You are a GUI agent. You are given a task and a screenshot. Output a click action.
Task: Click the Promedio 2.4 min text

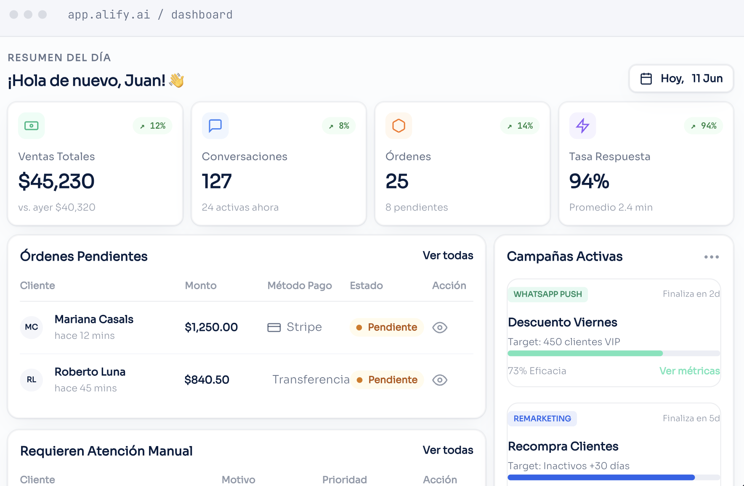coord(611,207)
